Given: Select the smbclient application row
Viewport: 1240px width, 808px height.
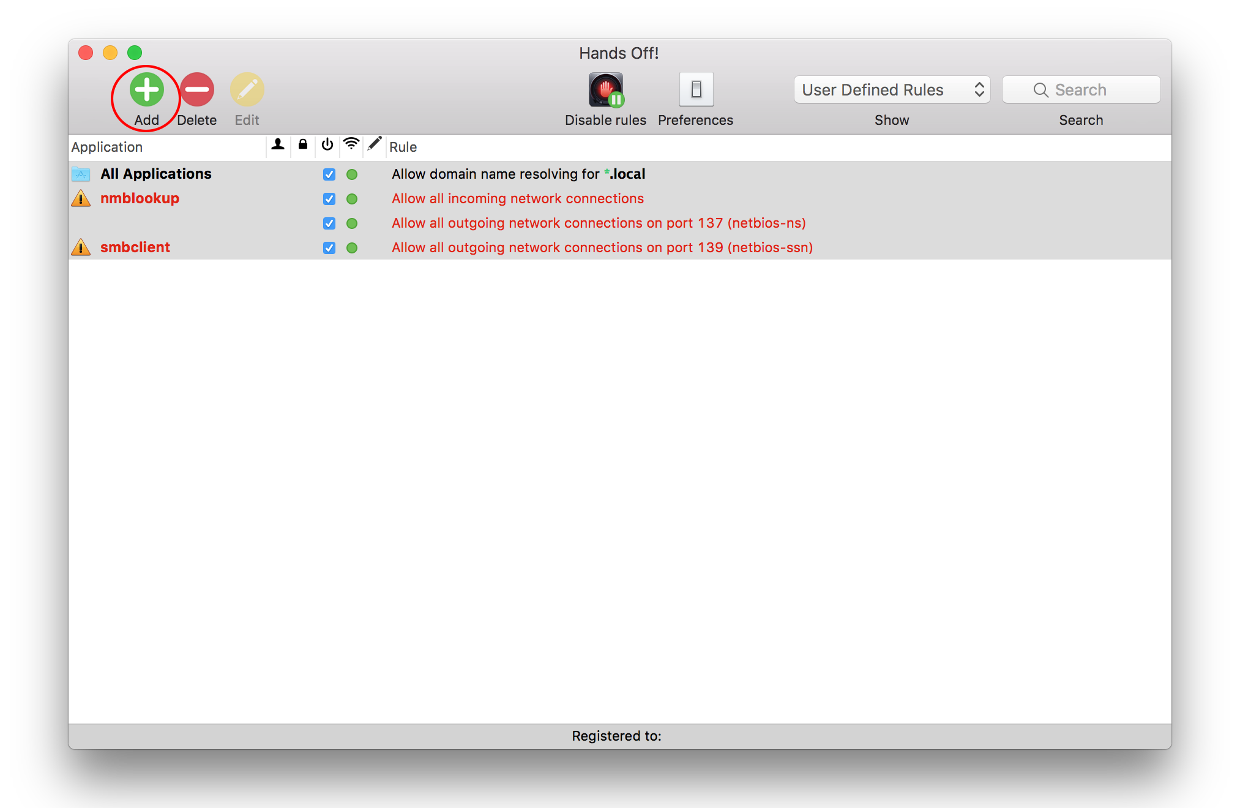Looking at the screenshot, I should coord(135,247).
